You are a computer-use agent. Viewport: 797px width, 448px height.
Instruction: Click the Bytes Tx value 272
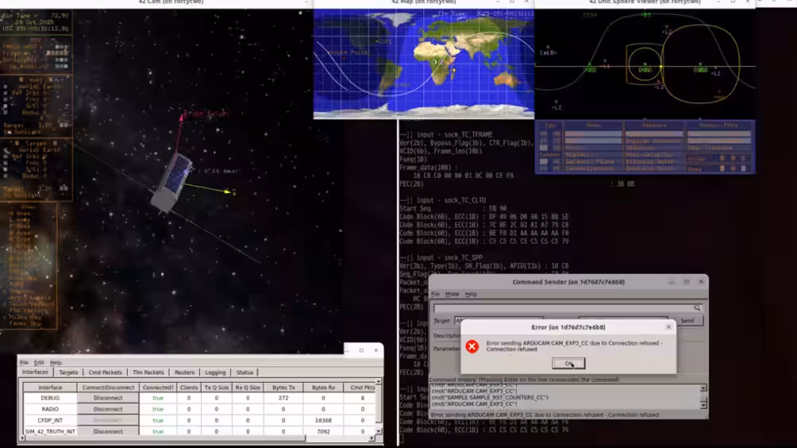point(283,398)
